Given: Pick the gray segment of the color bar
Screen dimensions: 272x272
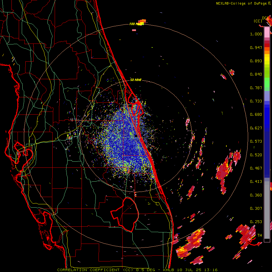Looking at the screenshot, I should tap(267, 210).
